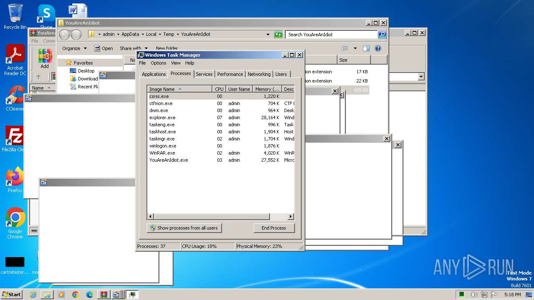Image resolution: width=534 pixels, height=300 pixels.
Task: Click the WinRAR Add toolbar icon
Action: [x=45, y=58]
